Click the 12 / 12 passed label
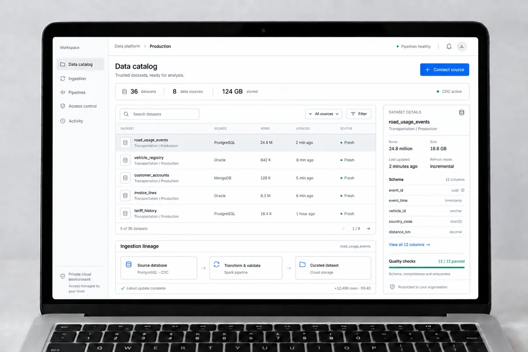Screen dimensions: 528x352 (x=451, y=261)
